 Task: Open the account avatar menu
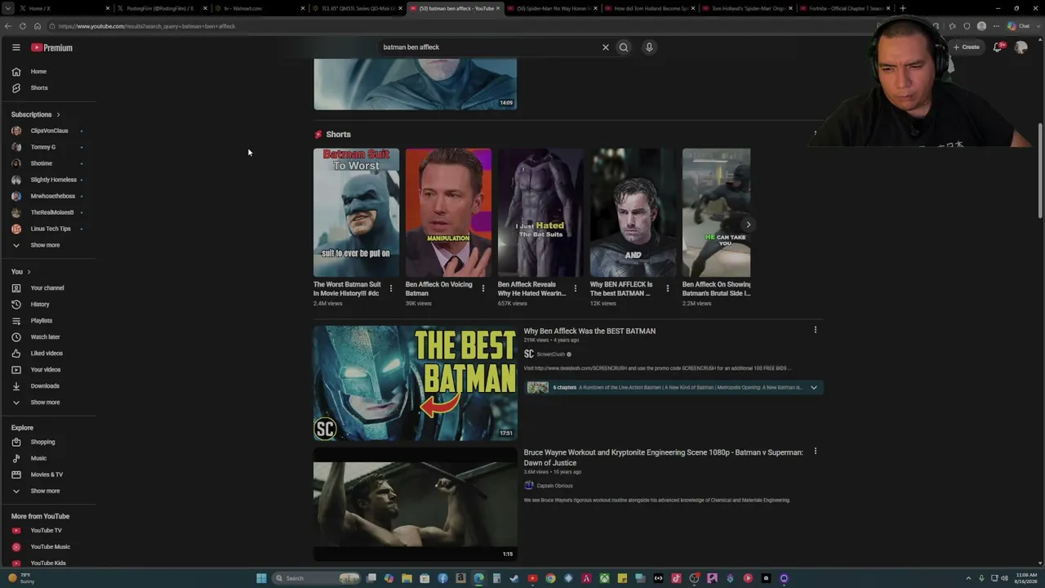[x=1021, y=47]
